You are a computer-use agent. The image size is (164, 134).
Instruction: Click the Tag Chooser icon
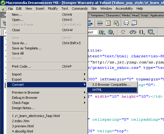click(x=134, y=23)
